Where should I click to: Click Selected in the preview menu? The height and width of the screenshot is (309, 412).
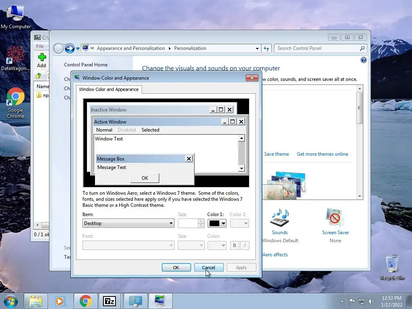click(150, 130)
